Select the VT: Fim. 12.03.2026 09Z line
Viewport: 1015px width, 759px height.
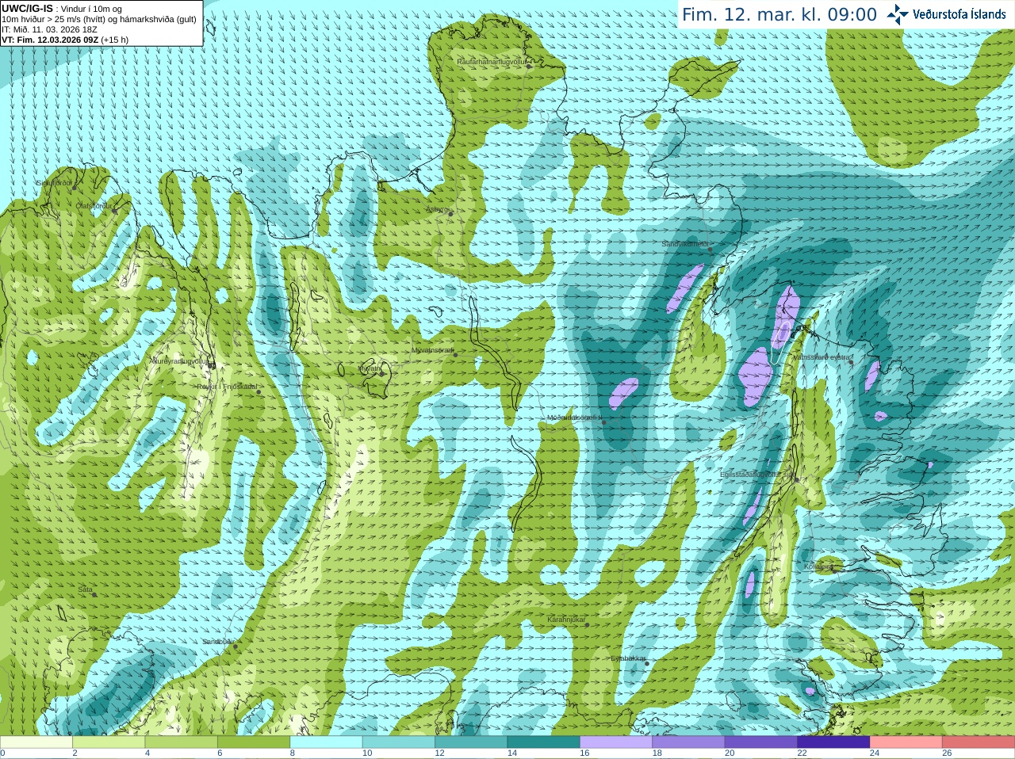(65, 40)
